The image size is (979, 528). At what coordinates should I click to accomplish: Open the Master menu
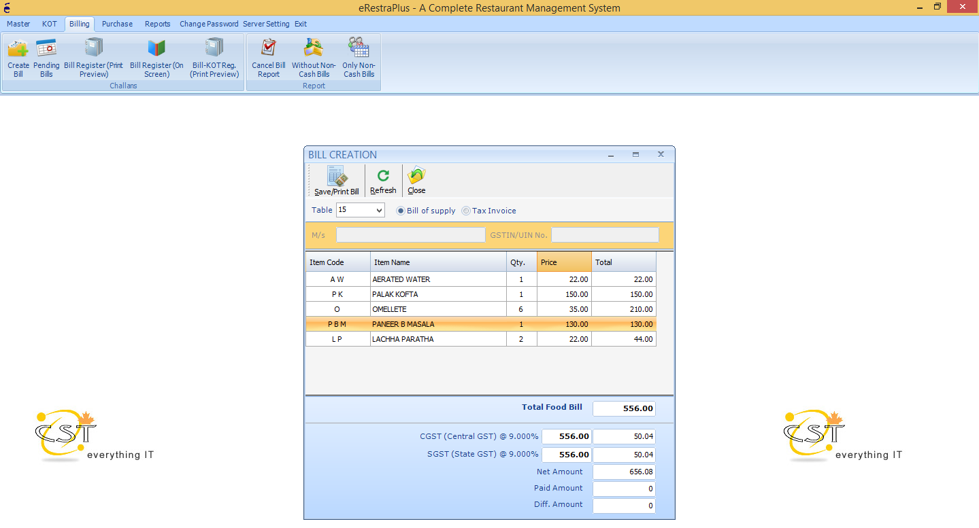click(x=18, y=24)
